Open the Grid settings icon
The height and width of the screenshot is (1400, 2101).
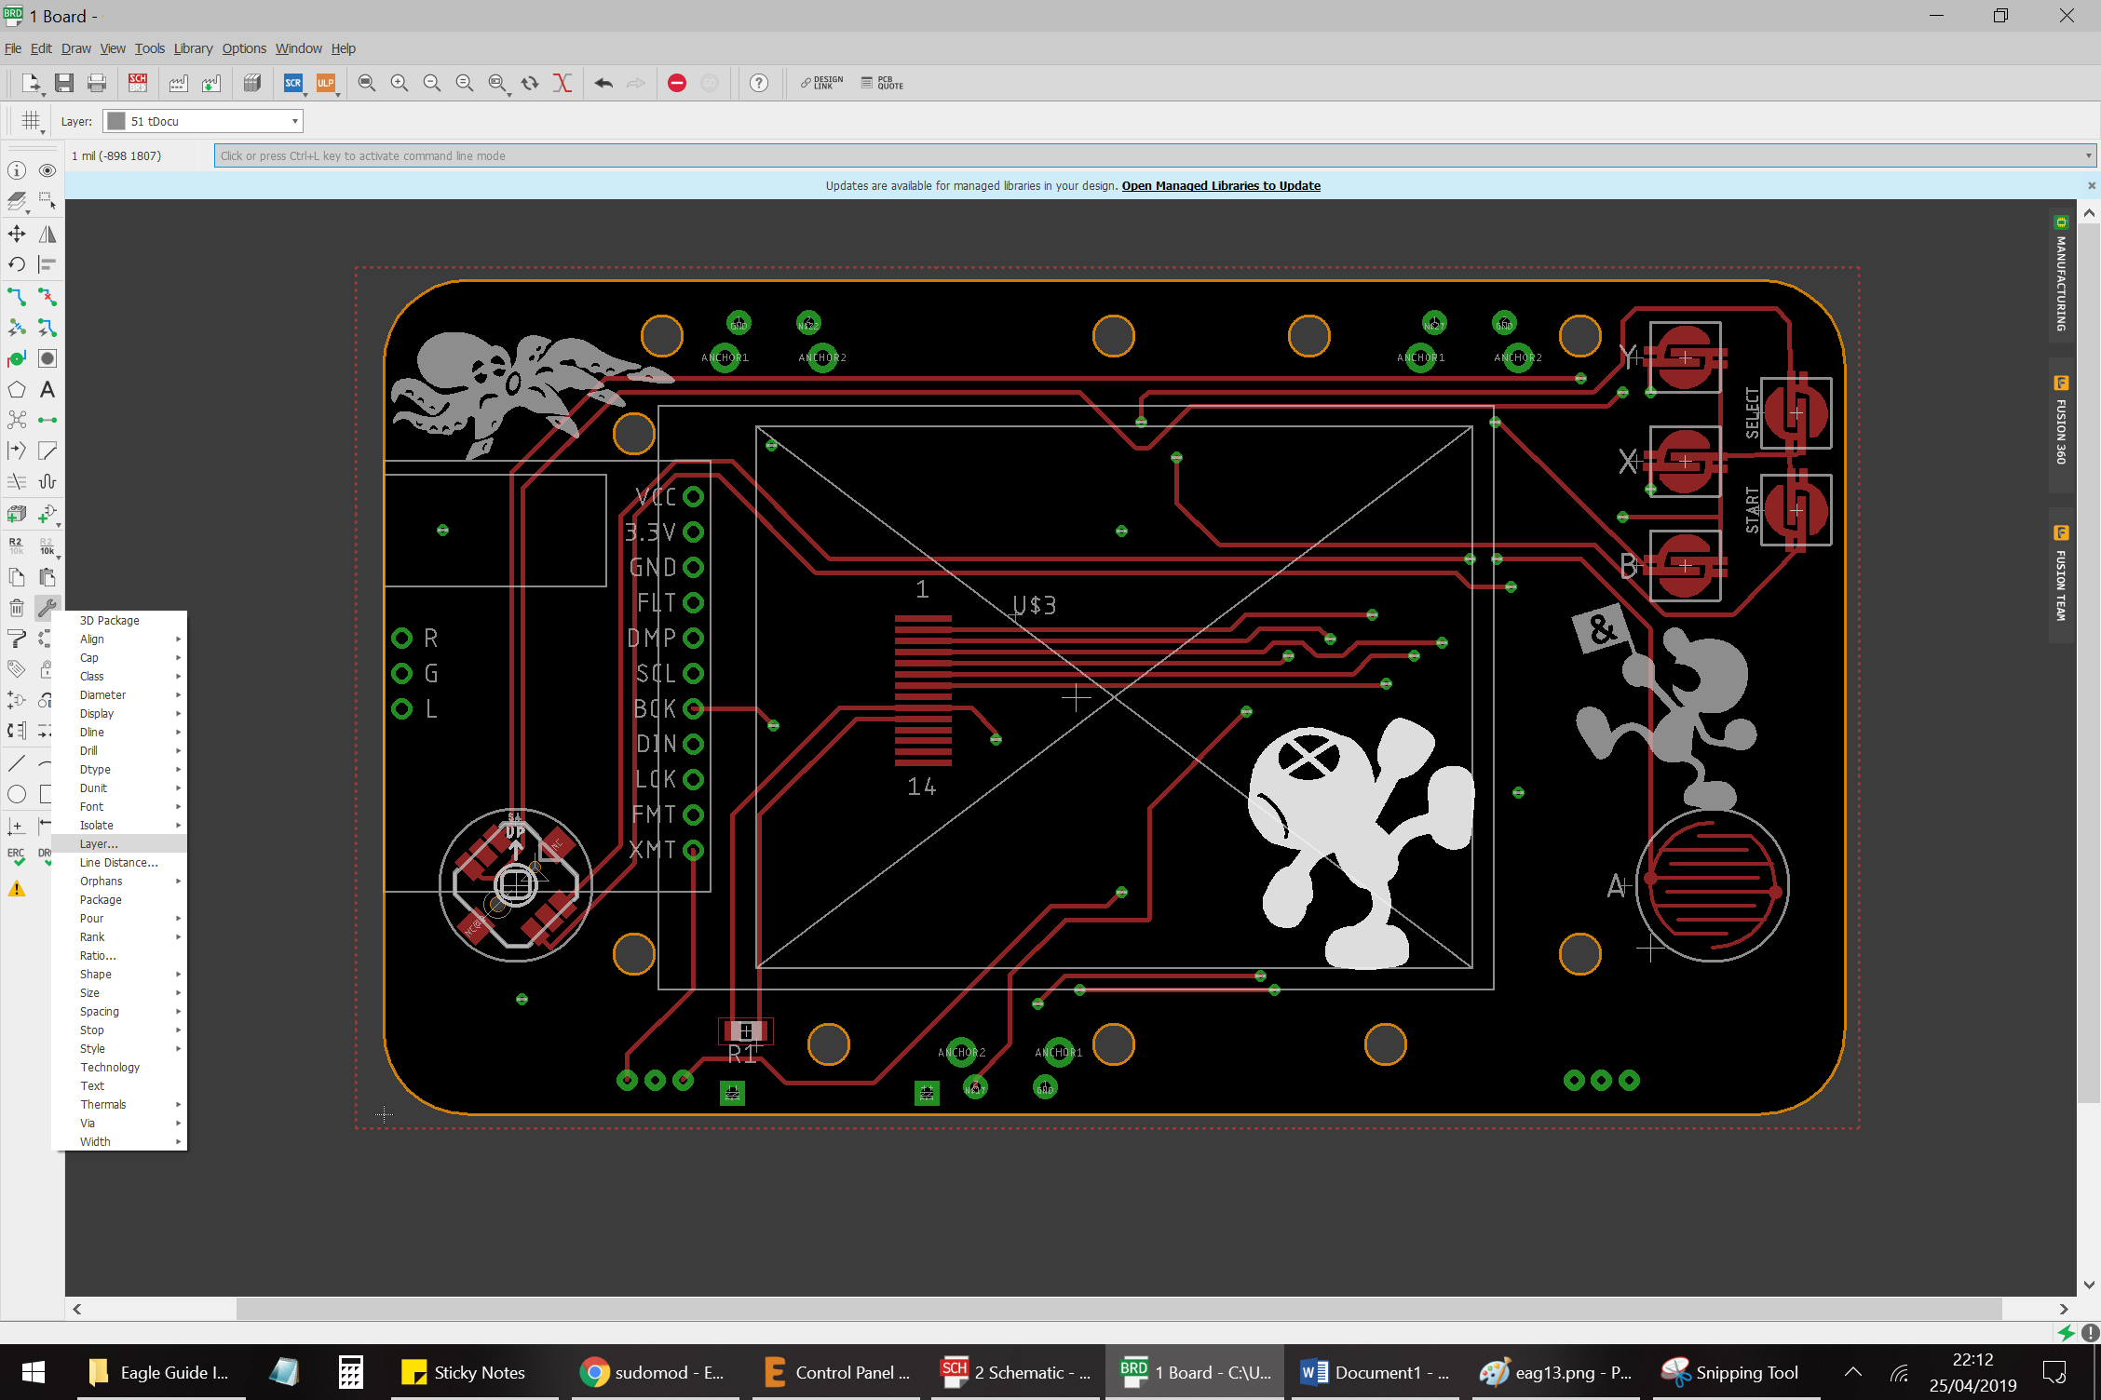(x=31, y=121)
